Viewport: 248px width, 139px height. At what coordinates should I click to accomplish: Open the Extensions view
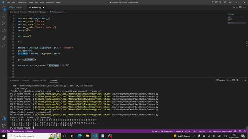tap(3, 38)
